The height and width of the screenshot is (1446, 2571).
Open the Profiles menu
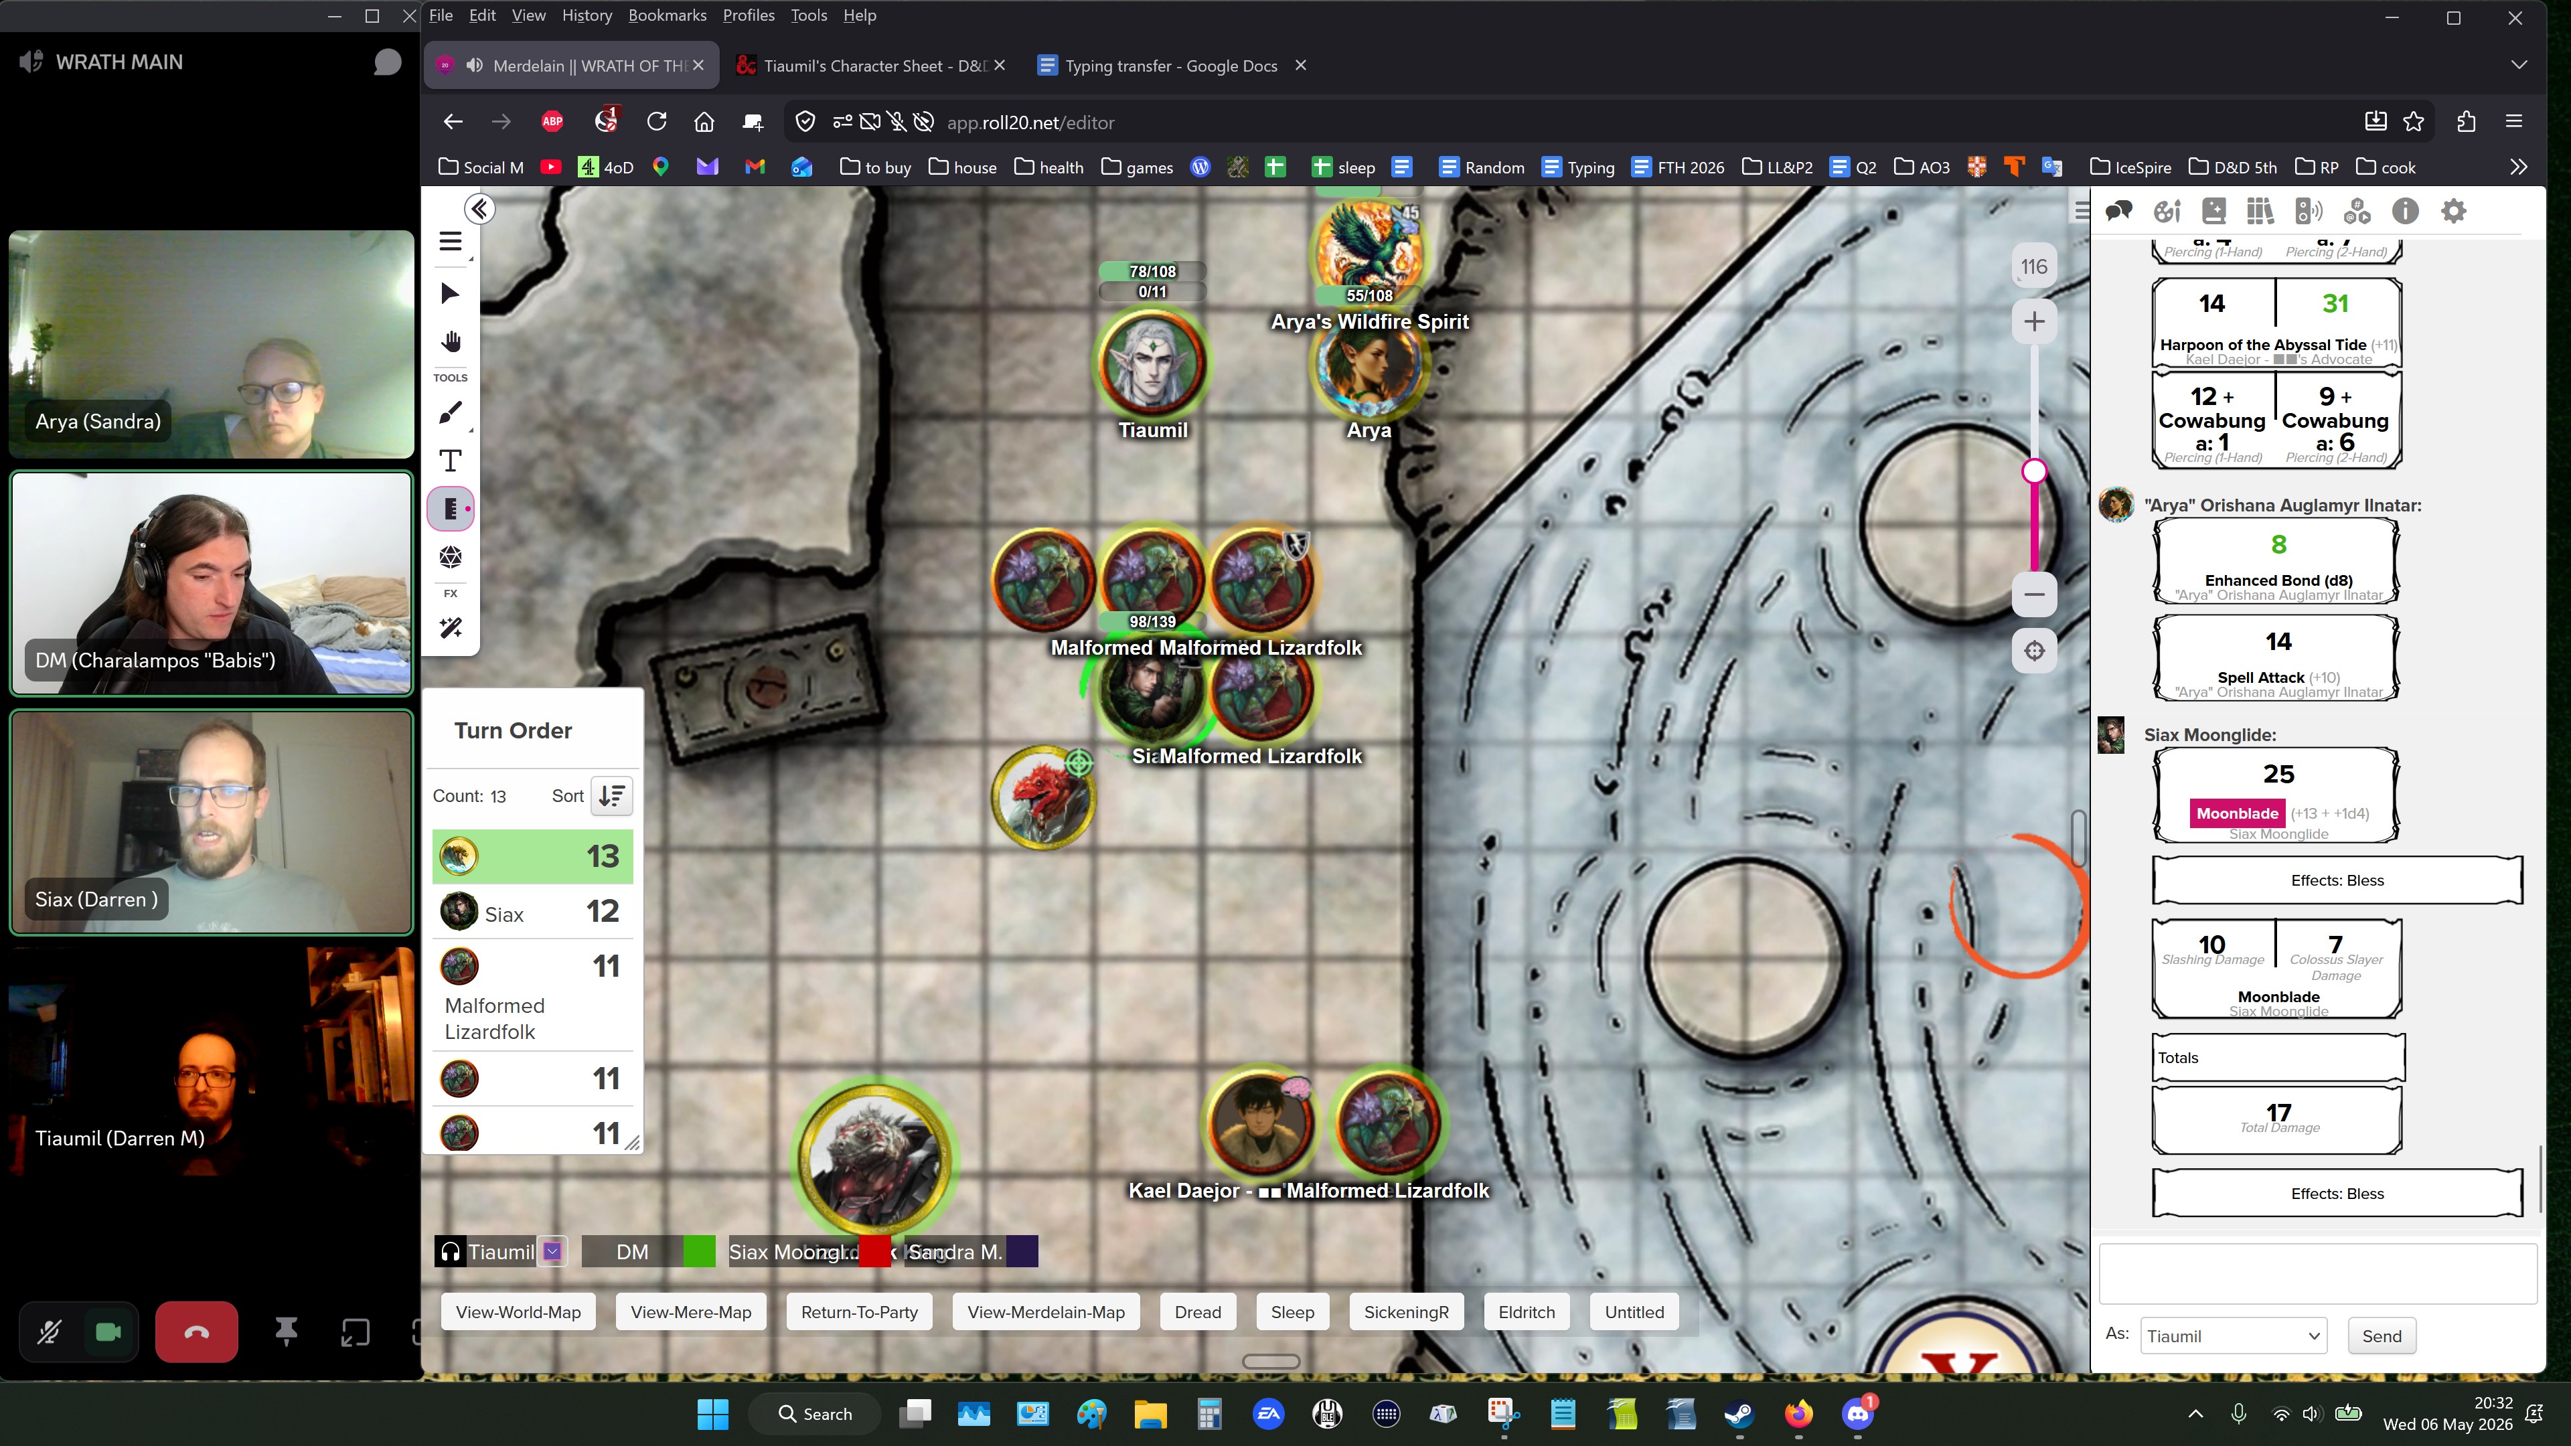tap(749, 15)
